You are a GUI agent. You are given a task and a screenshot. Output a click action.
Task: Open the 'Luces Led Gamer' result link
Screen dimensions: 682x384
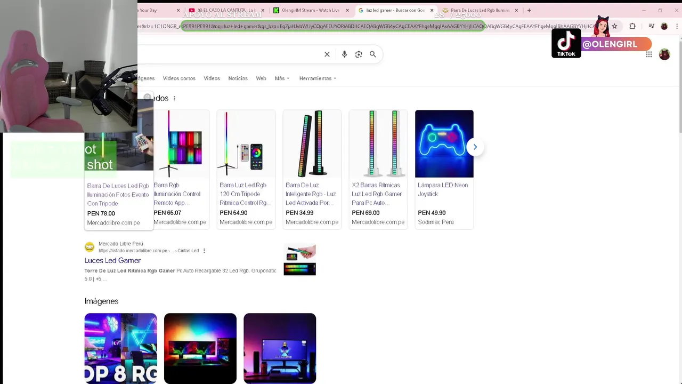pos(112,260)
